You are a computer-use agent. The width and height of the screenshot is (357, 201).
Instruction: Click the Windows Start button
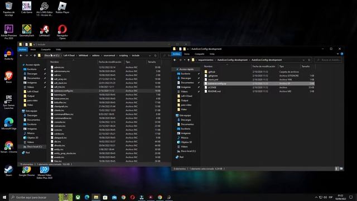(x=4, y=197)
